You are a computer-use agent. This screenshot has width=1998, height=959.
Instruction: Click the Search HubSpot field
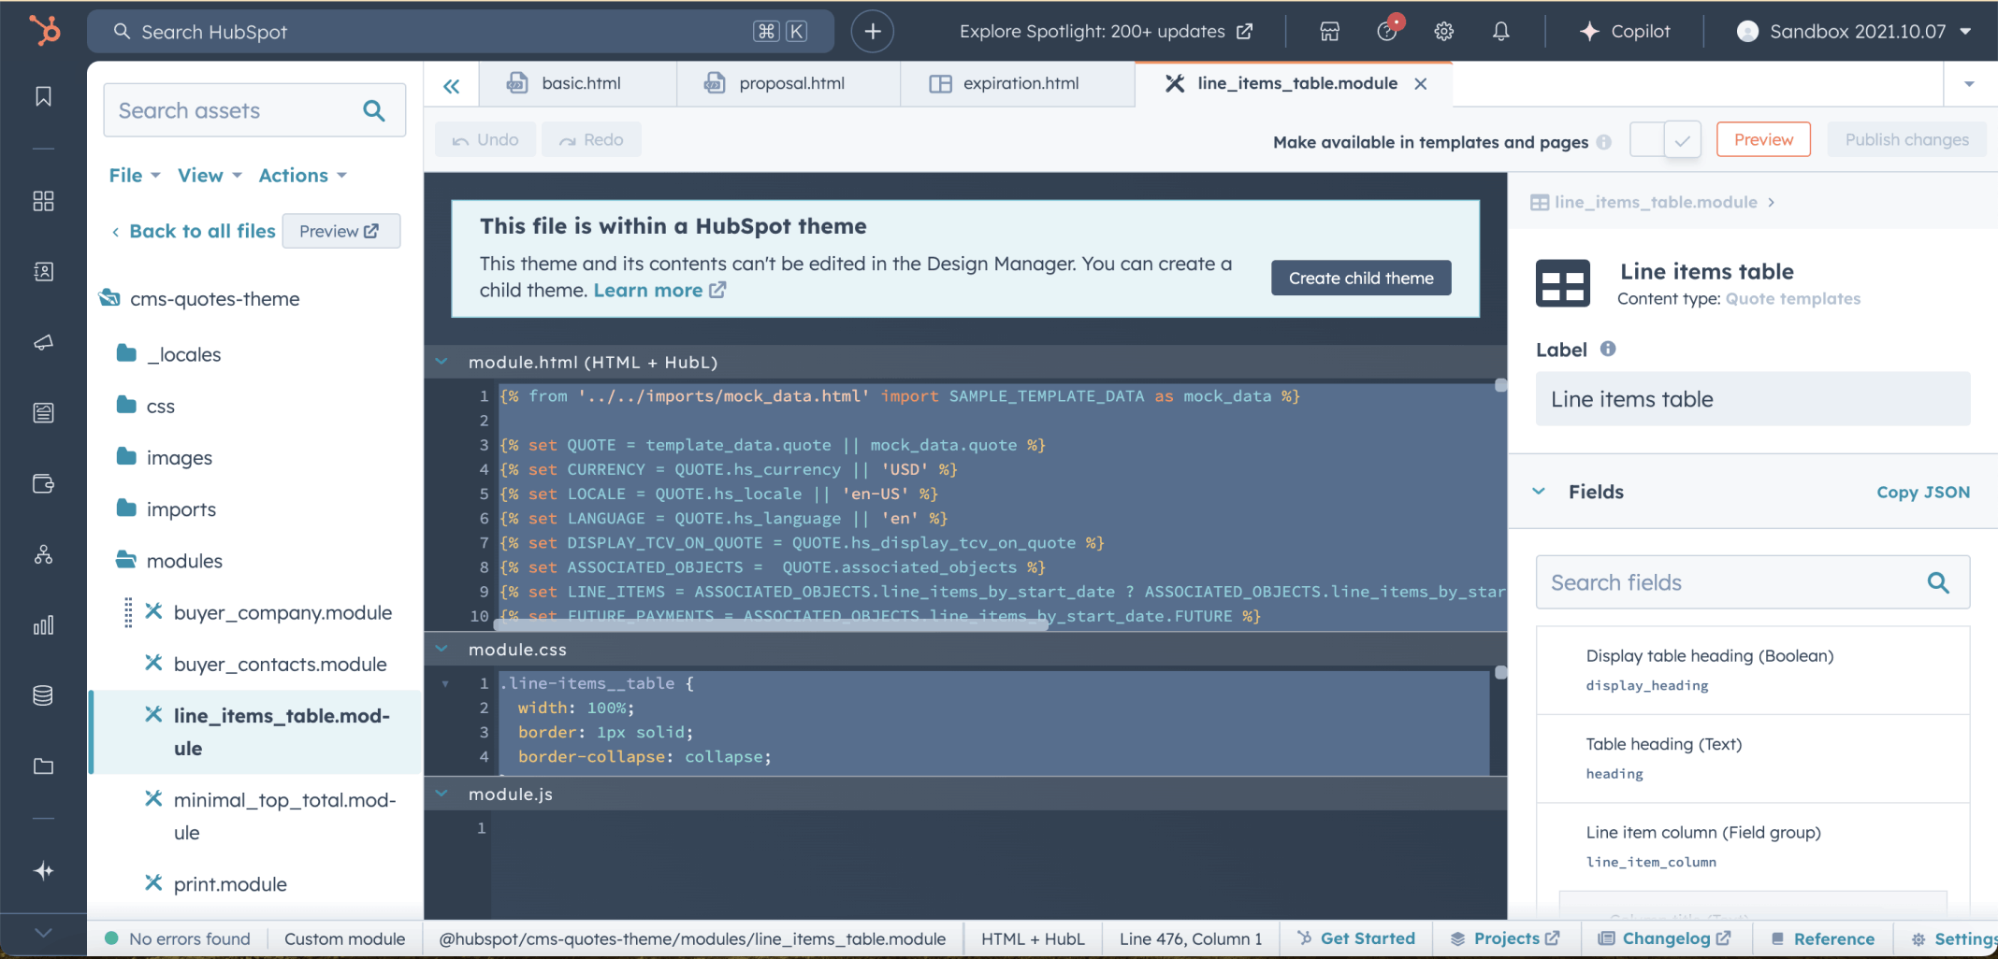tap(460, 32)
